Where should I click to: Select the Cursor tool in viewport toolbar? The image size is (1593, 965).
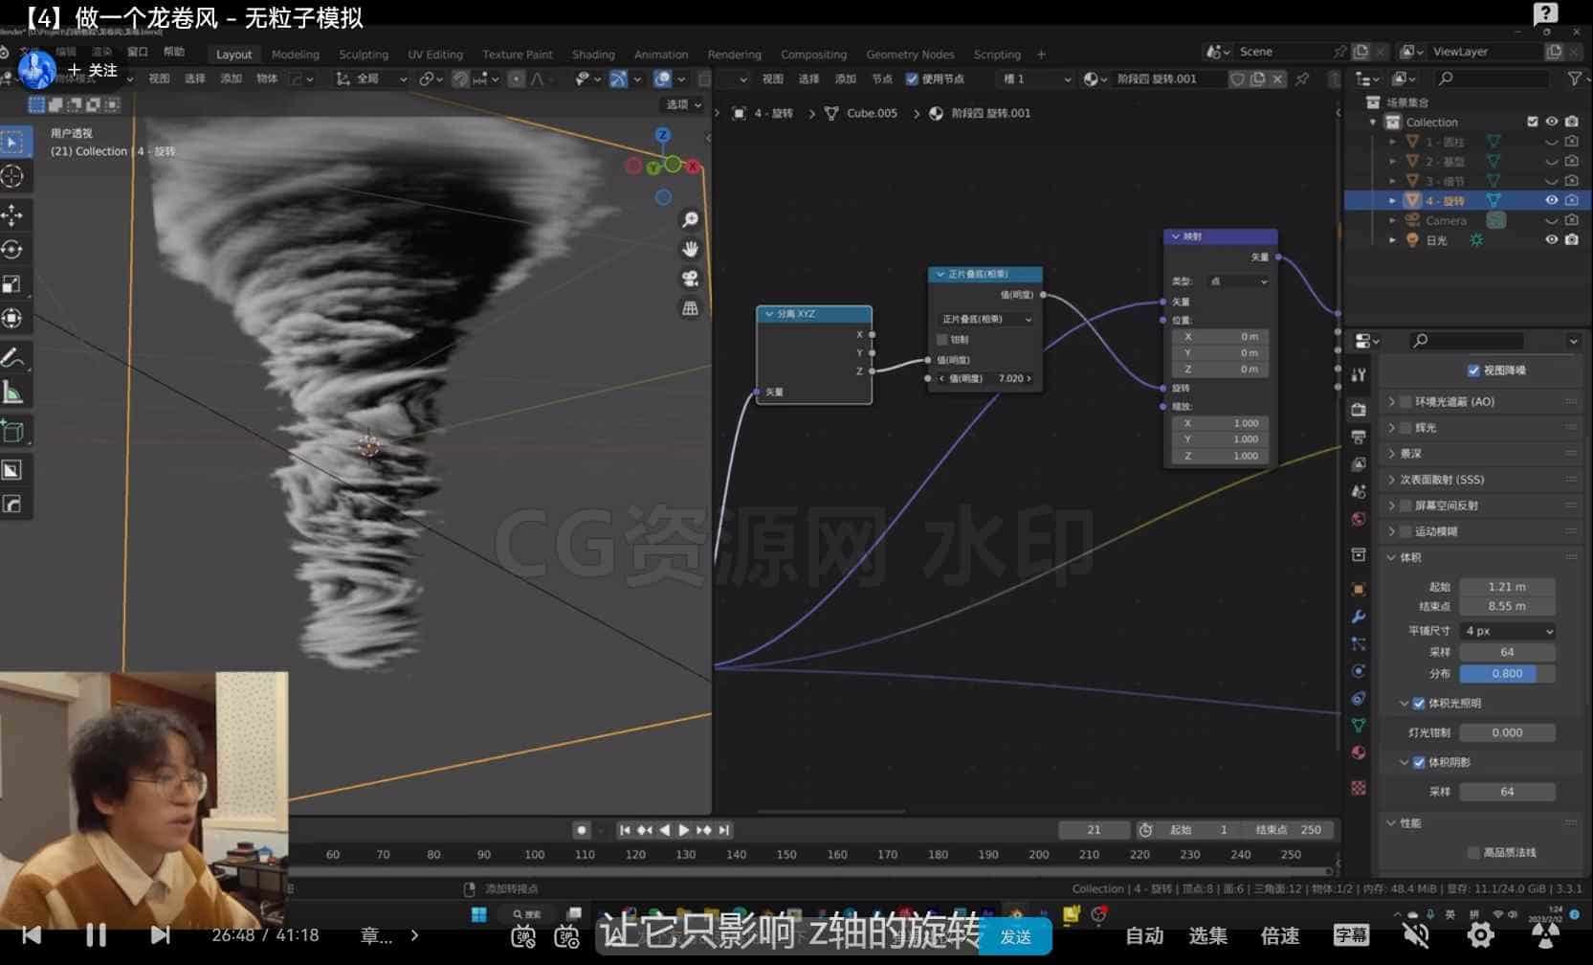click(x=13, y=177)
